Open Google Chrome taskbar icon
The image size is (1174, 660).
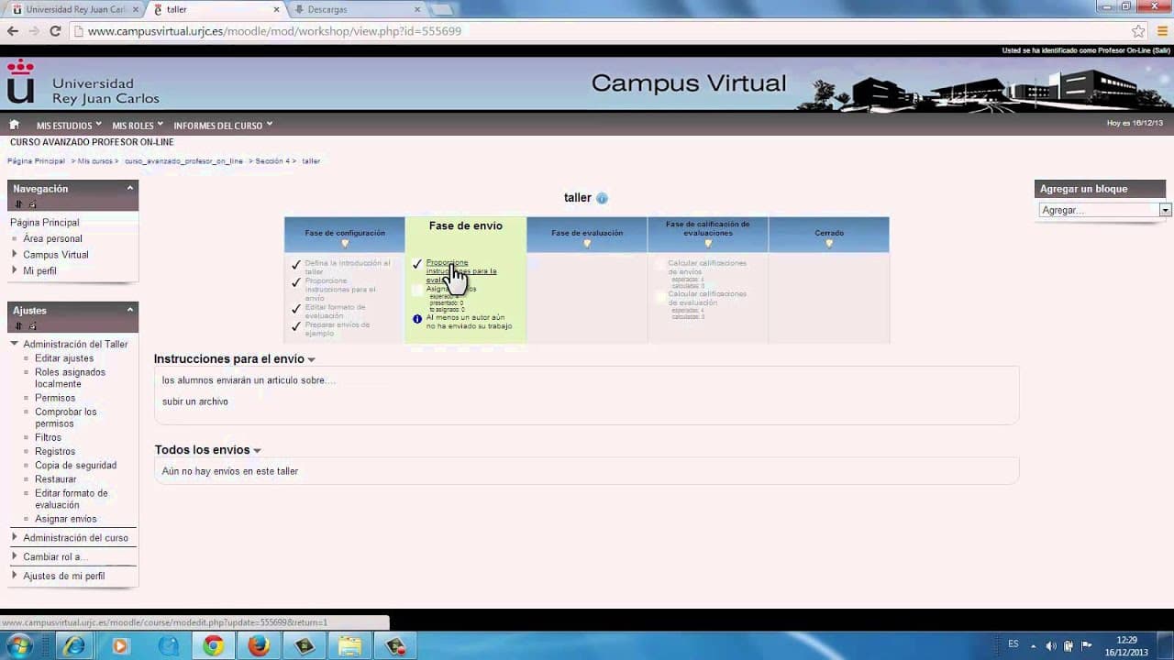click(213, 646)
